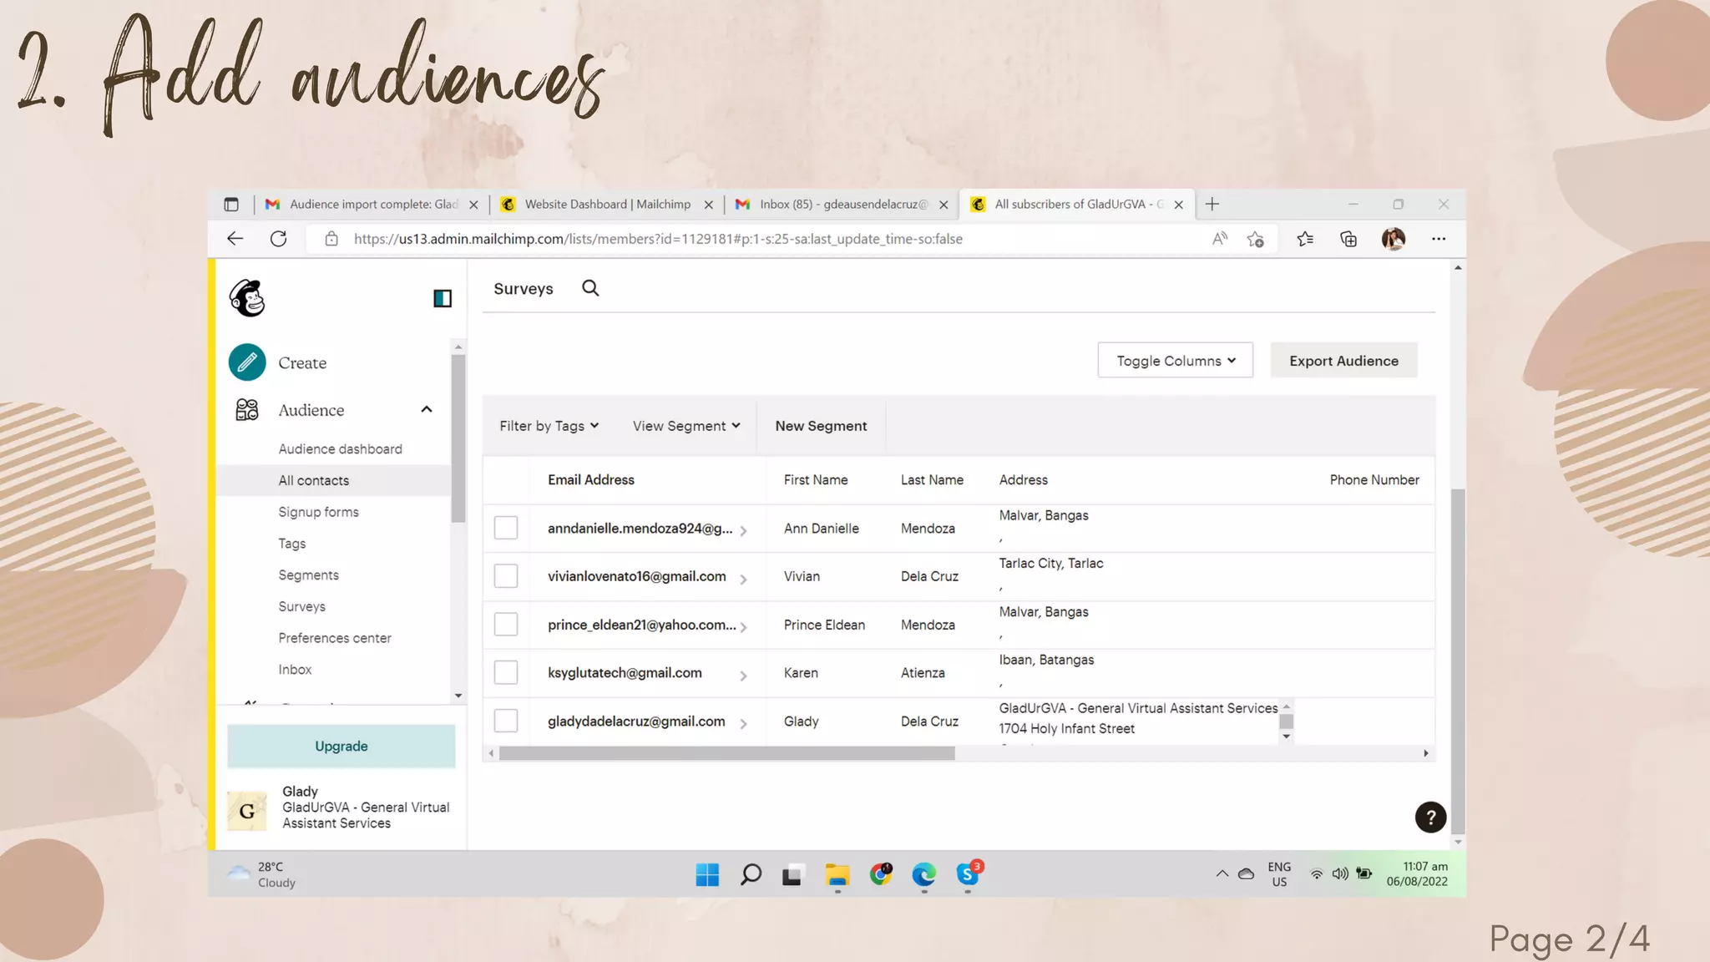This screenshot has width=1710, height=962.
Task: Open Signup forms in Audience menu
Action: pos(318,512)
